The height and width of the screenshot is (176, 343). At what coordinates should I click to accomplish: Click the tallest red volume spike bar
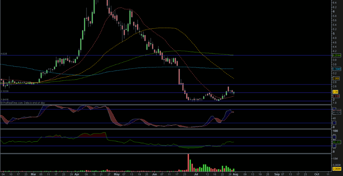tap(188, 162)
